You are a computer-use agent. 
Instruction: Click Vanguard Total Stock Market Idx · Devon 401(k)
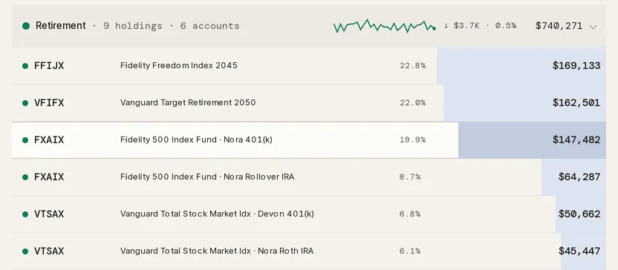[217, 214]
